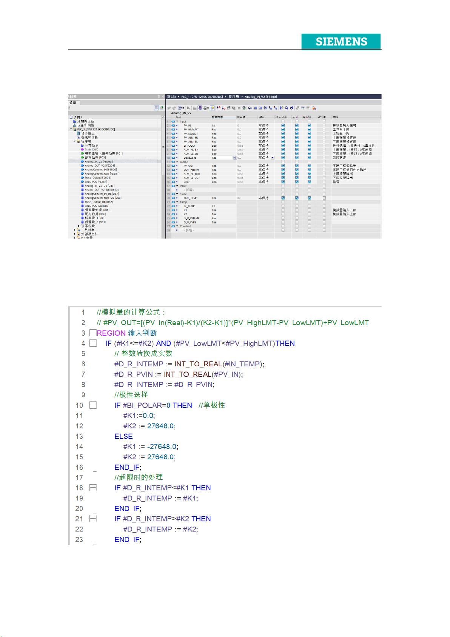Screen dimensions: 450x637
Task: Click the SINA_POS [FB284] function block icon
Action: 82,182
